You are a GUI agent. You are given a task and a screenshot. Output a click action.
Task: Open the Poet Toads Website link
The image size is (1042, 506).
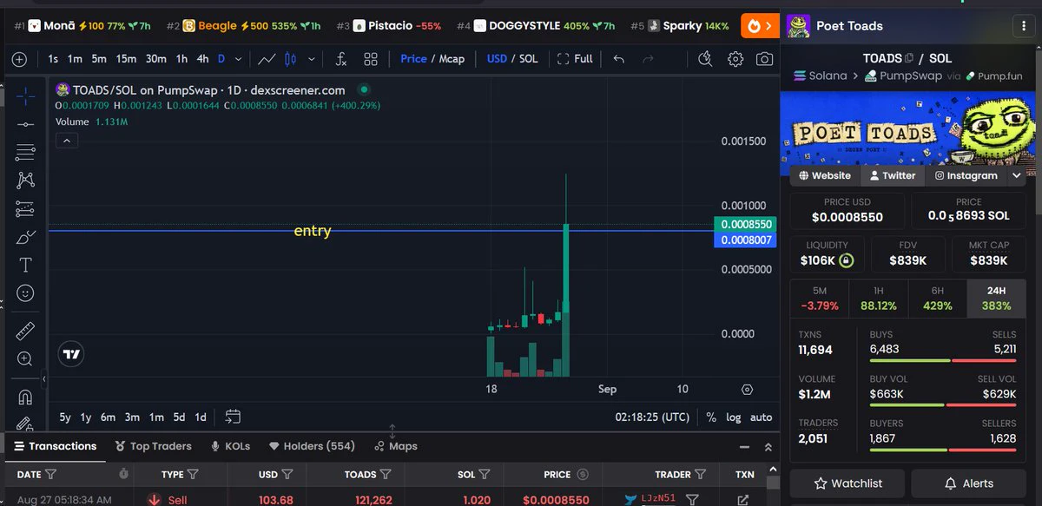click(x=824, y=175)
